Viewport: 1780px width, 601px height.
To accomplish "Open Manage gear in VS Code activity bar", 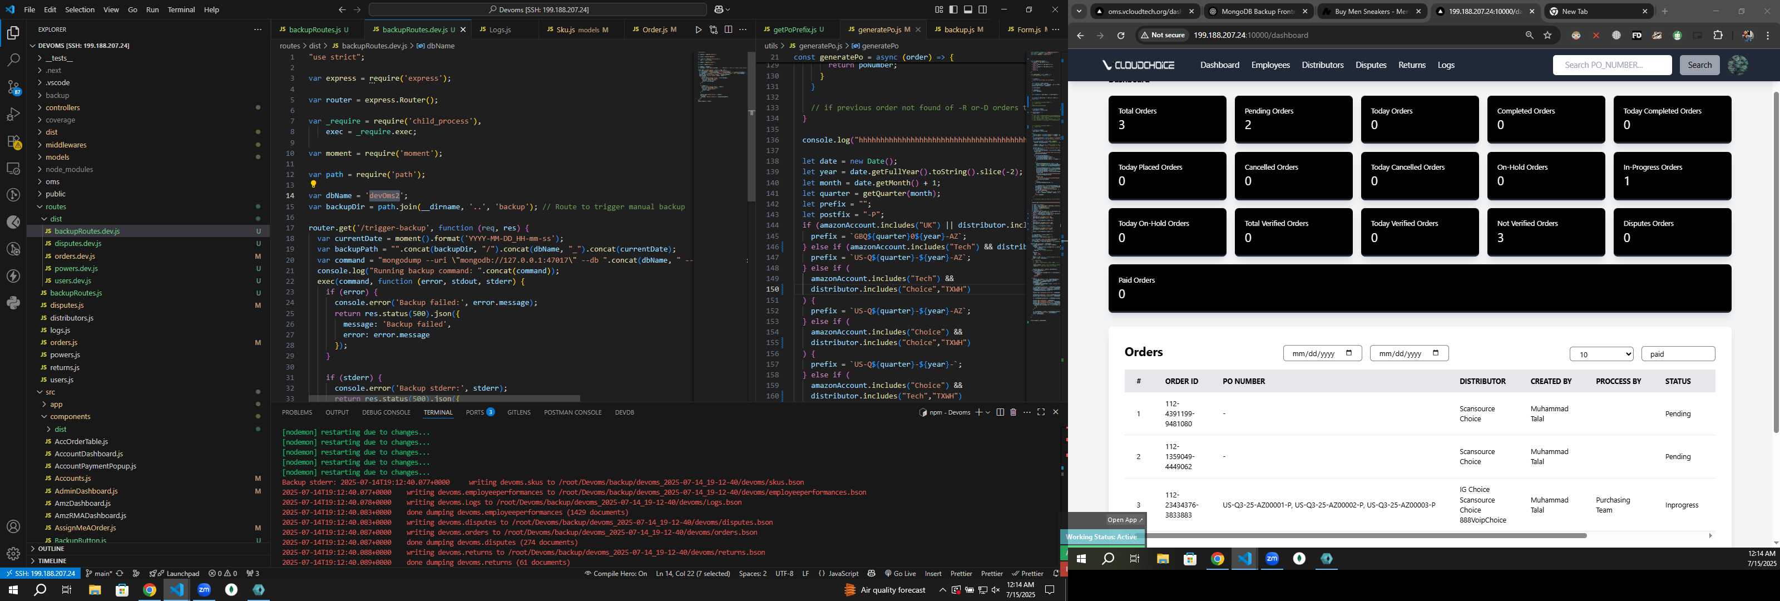I will (x=13, y=553).
